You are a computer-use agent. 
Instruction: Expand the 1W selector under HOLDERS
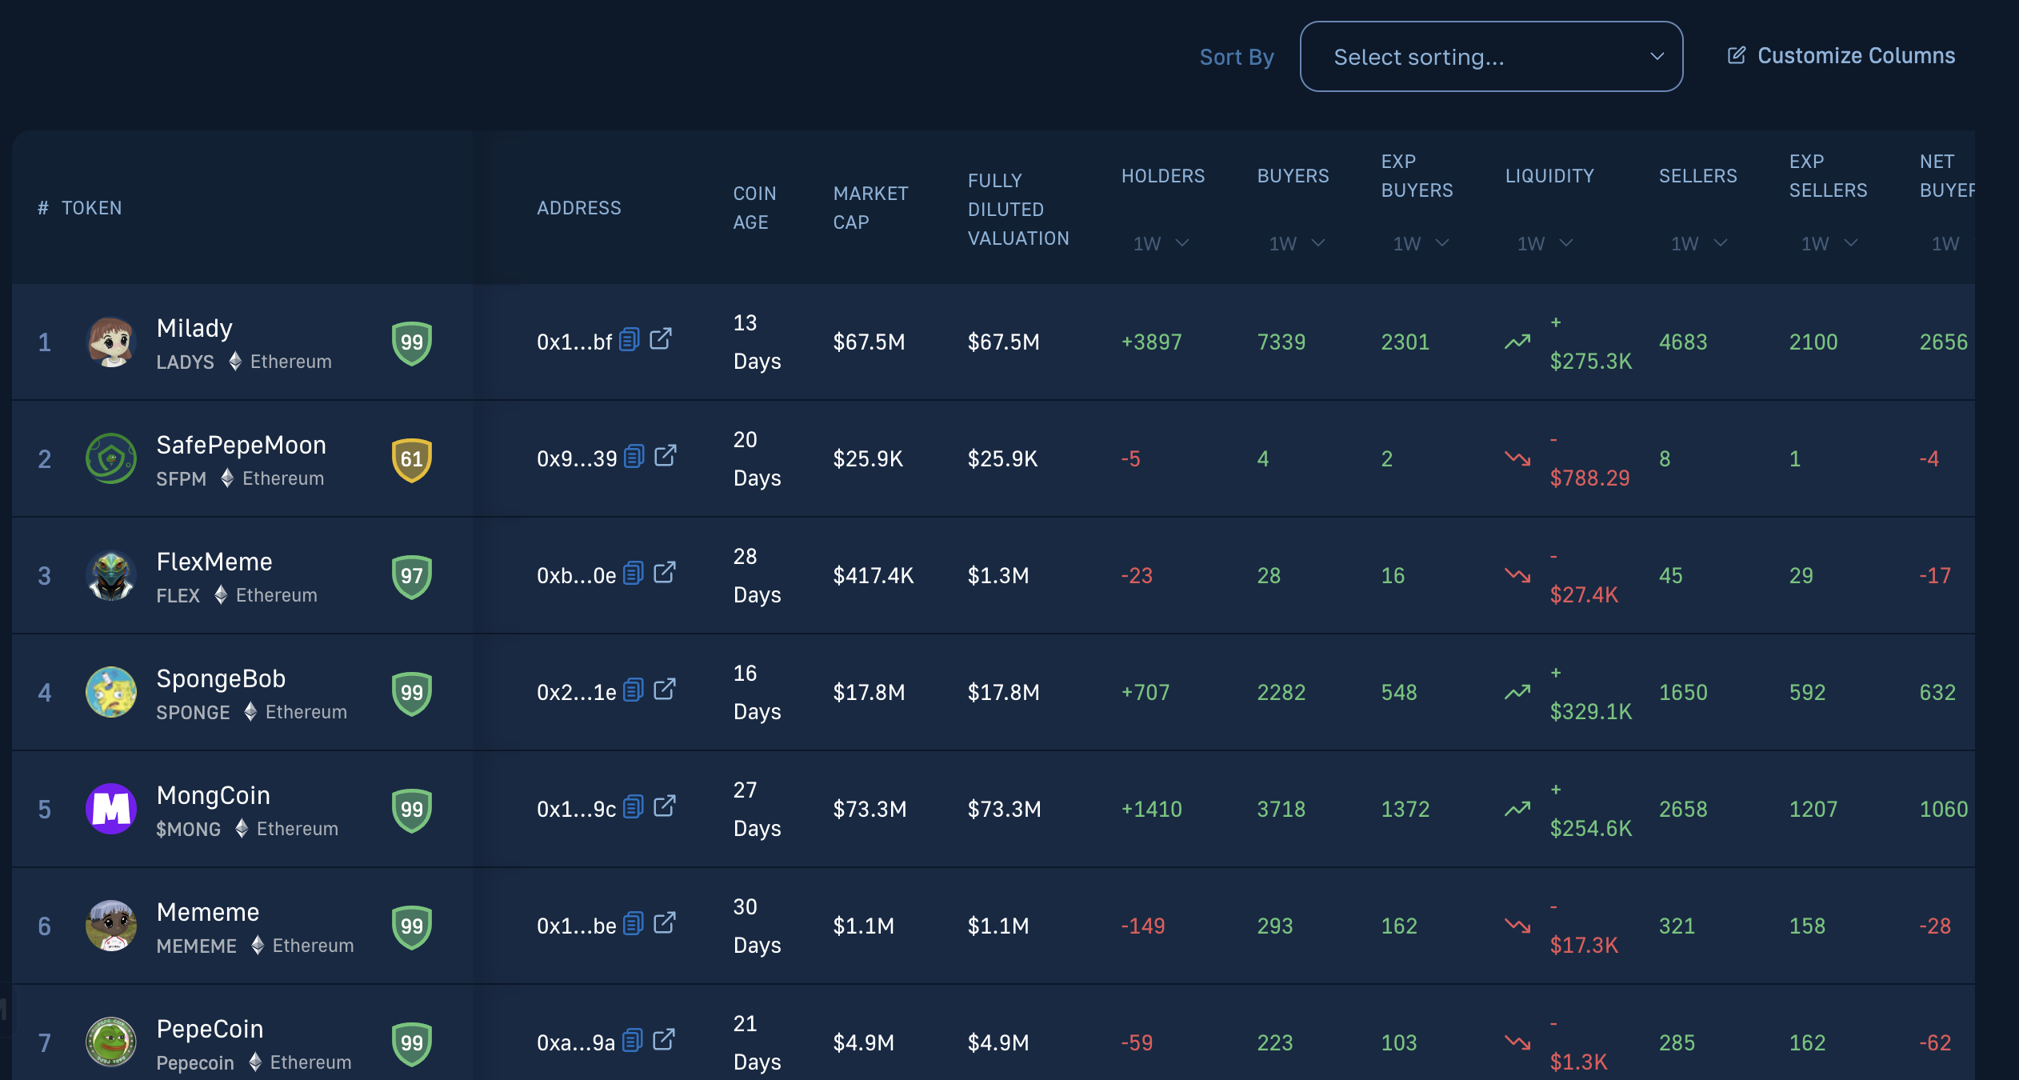coord(1161,244)
